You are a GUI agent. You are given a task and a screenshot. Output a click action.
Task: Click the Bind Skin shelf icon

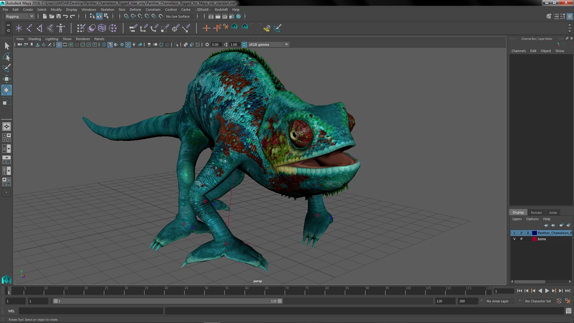pos(50,28)
